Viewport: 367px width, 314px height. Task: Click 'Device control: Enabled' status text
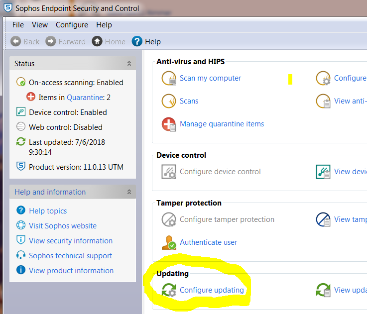pyautogui.click(x=68, y=112)
